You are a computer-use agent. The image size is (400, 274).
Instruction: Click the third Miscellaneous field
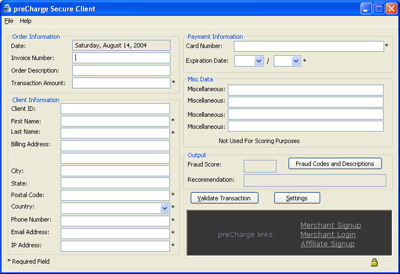click(305, 114)
